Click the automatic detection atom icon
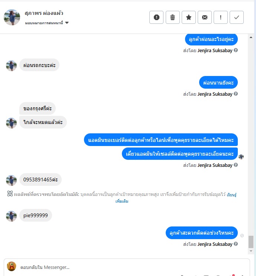The width and height of the screenshot is (256, 276). [10, 193]
